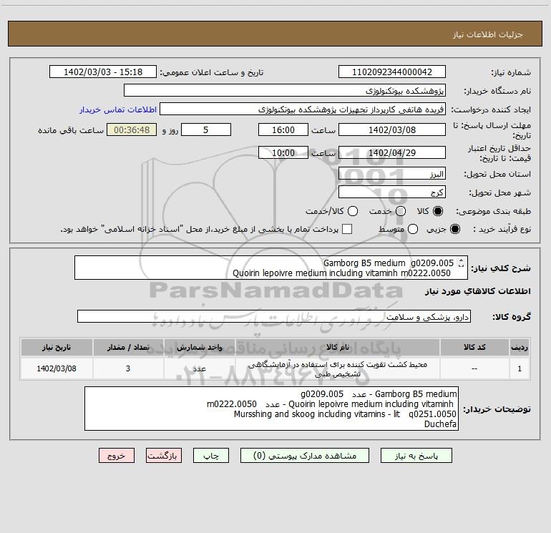
Task: Choose the جزیی purchase type option
Action: [x=454, y=229]
